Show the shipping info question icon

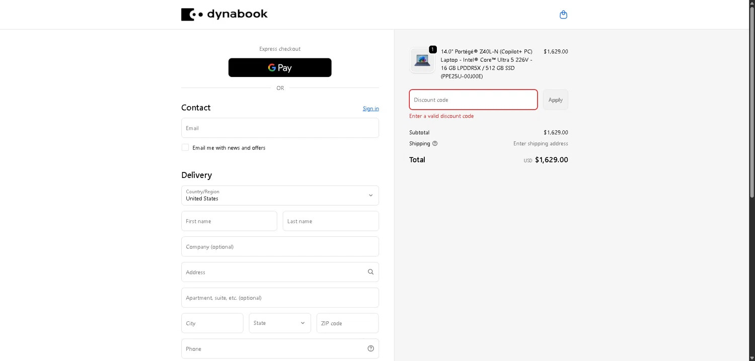(435, 143)
